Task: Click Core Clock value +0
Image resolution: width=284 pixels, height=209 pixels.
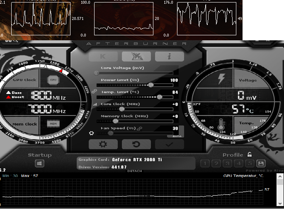Action: (x=175, y=104)
